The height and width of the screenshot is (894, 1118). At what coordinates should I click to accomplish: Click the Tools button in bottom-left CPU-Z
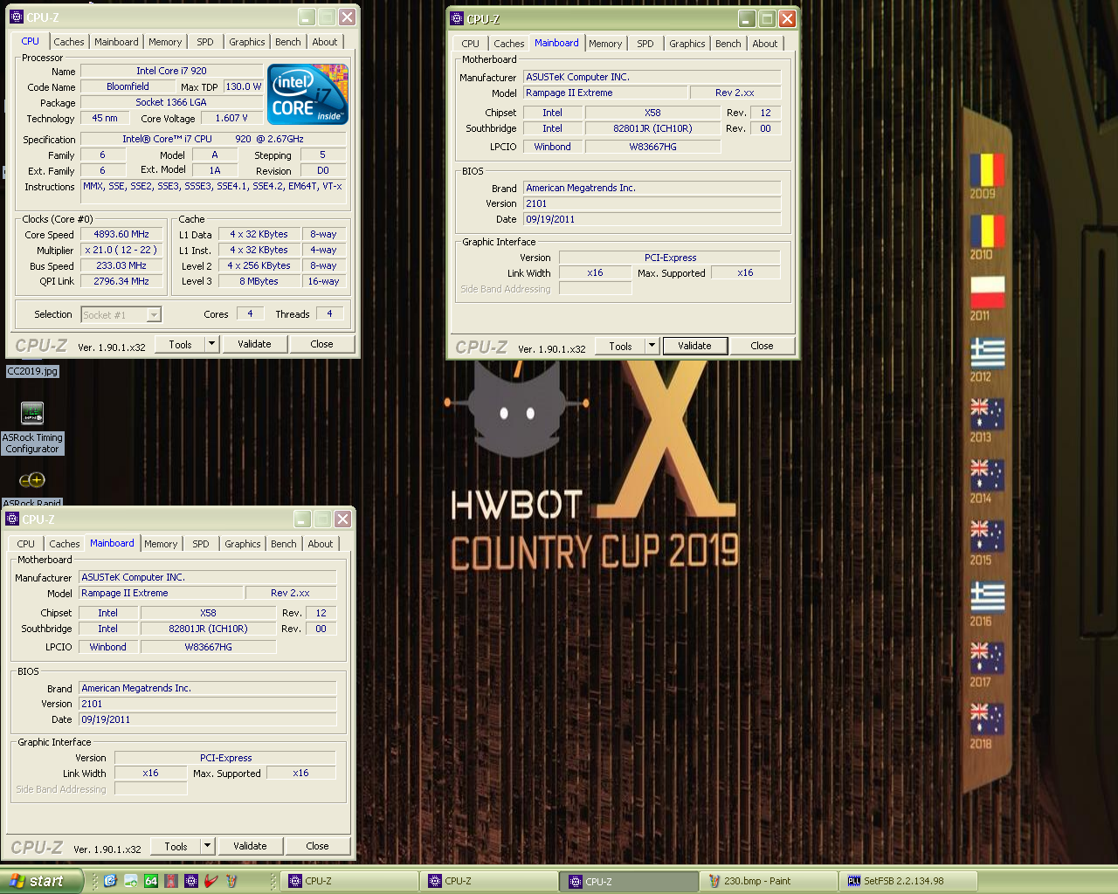(176, 846)
